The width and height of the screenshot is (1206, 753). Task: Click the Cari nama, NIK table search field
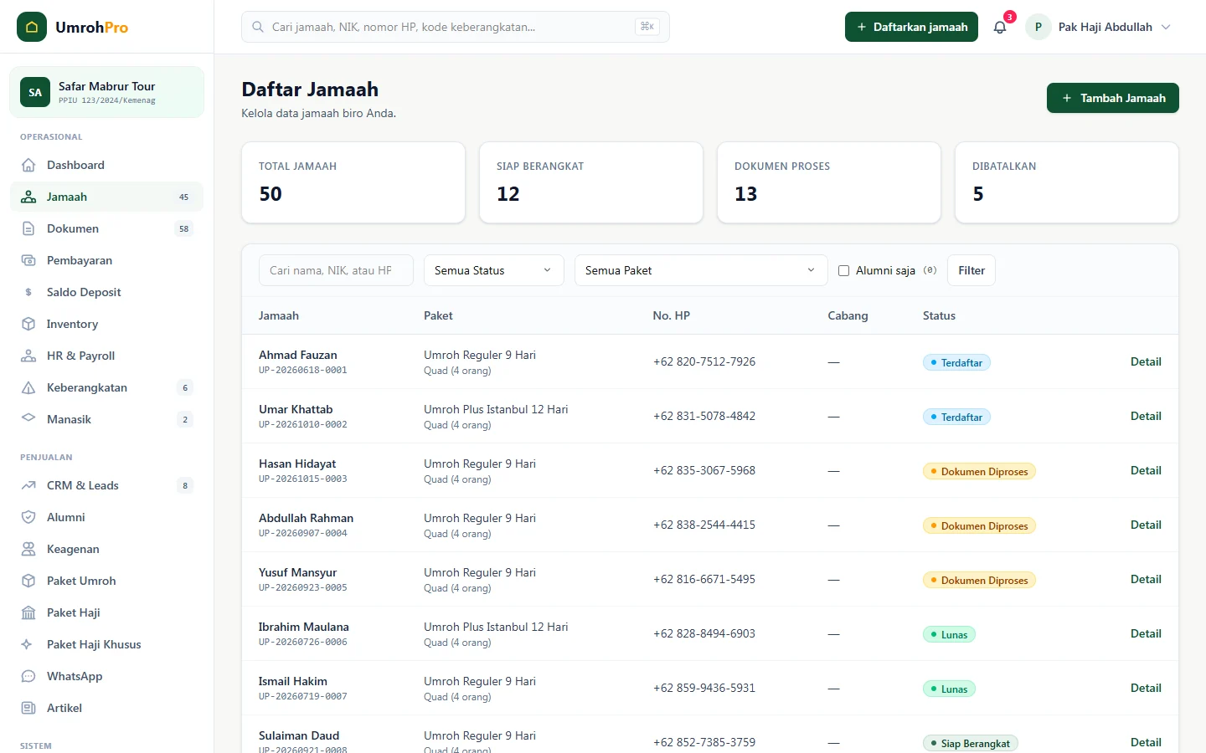coord(336,270)
